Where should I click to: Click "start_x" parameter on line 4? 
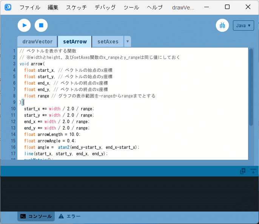pyautogui.click(x=46, y=70)
